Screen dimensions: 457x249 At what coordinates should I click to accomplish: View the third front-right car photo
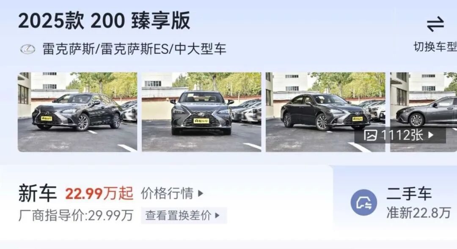coord(325,112)
